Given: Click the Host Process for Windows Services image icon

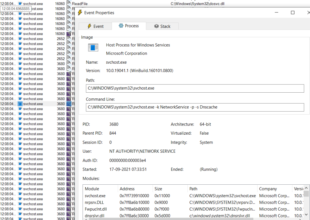Looking at the screenshot, I should tap(93, 48).
